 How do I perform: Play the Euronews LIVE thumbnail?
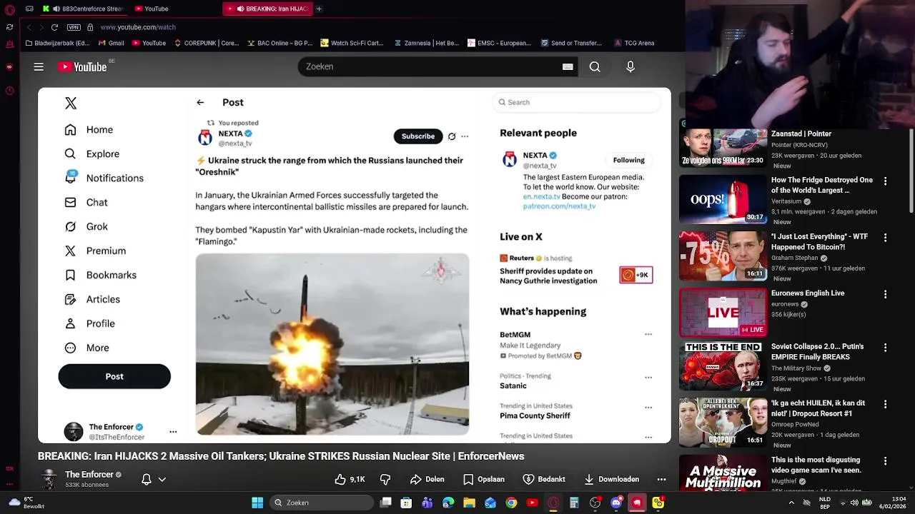(723, 312)
